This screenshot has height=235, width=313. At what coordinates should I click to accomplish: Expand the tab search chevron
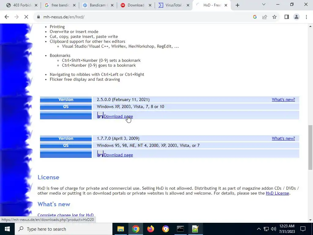point(264,4)
